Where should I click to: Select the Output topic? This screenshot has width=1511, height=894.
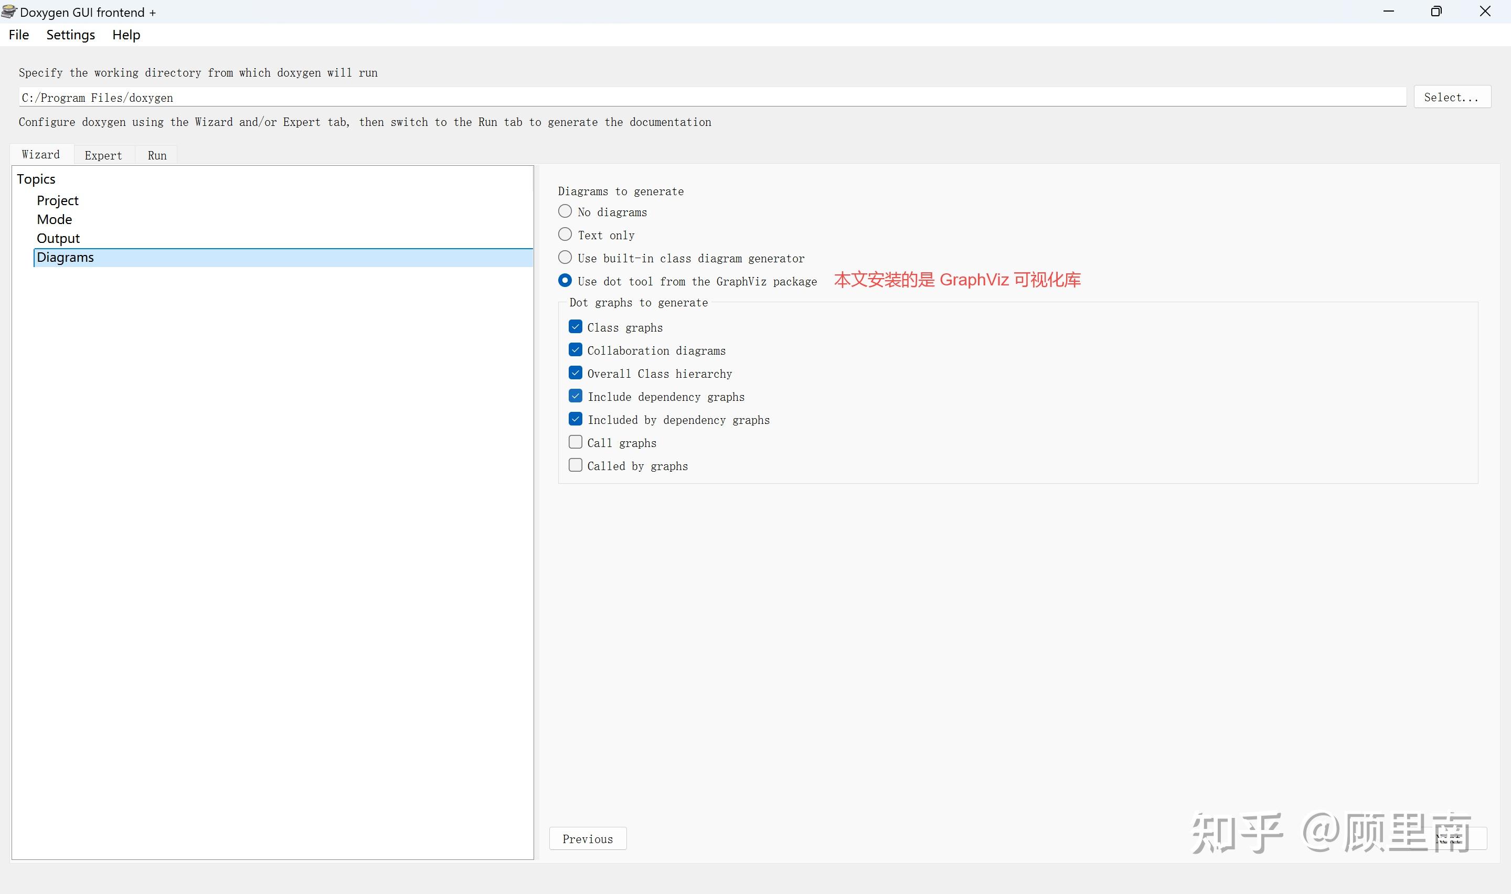coord(58,239)
